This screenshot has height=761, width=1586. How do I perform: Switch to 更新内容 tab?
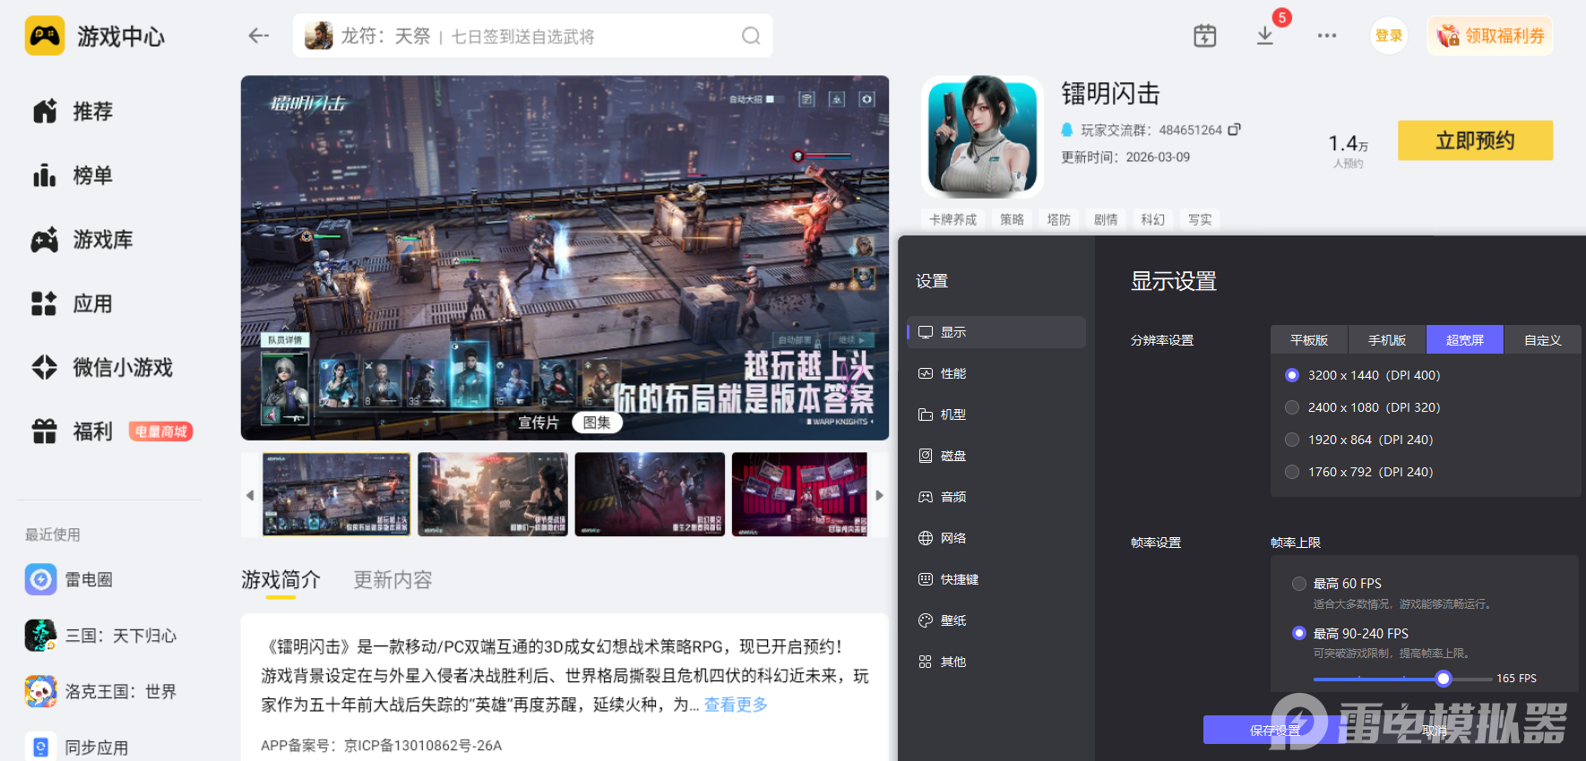[392, 580]
